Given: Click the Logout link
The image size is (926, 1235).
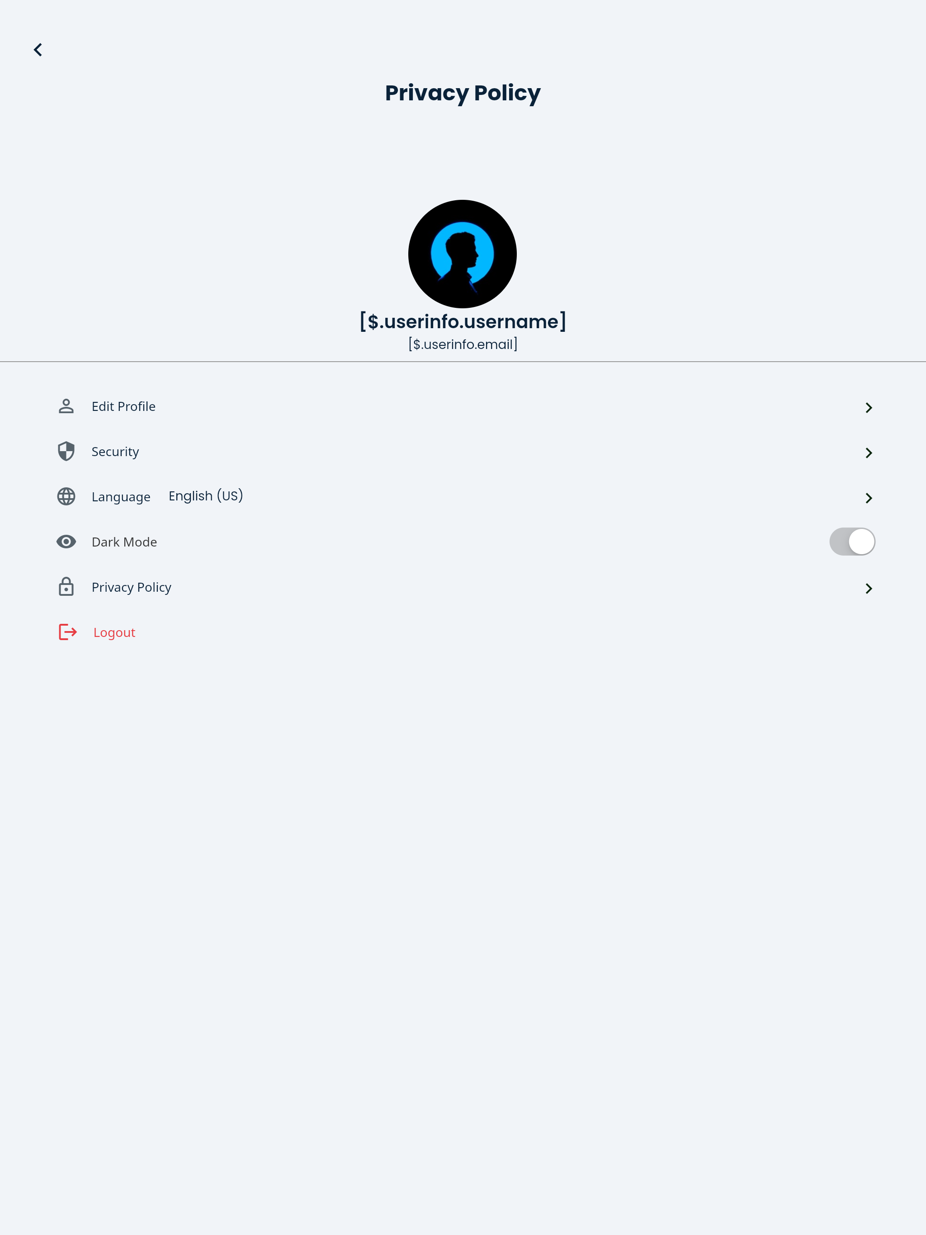Looking at the screenshot, I should click(114, 632).
